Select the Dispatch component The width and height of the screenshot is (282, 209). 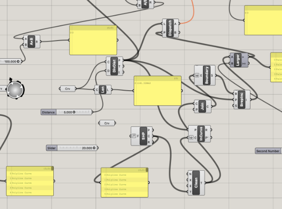(x=171, y=28)
